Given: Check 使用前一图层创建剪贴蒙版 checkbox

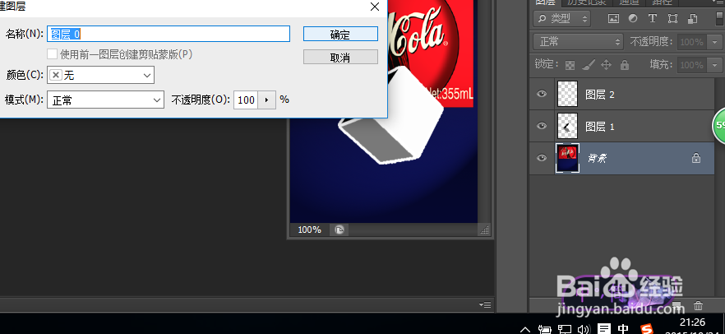Looking at the screenshot, I should pyautogui.click(x=53, y=54).
